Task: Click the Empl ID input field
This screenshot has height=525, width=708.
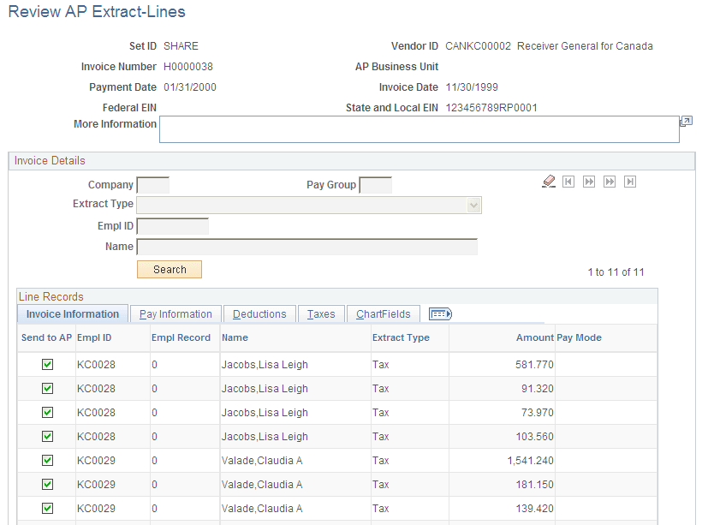Action: point(173,226)
